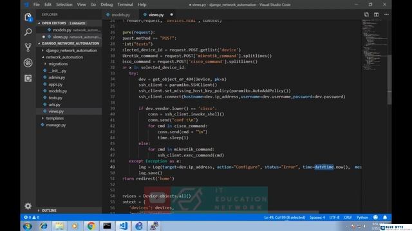Viewport: 412px width, 231px height.
Task: Open the Debug menu
Action: [x=106, y=4]
